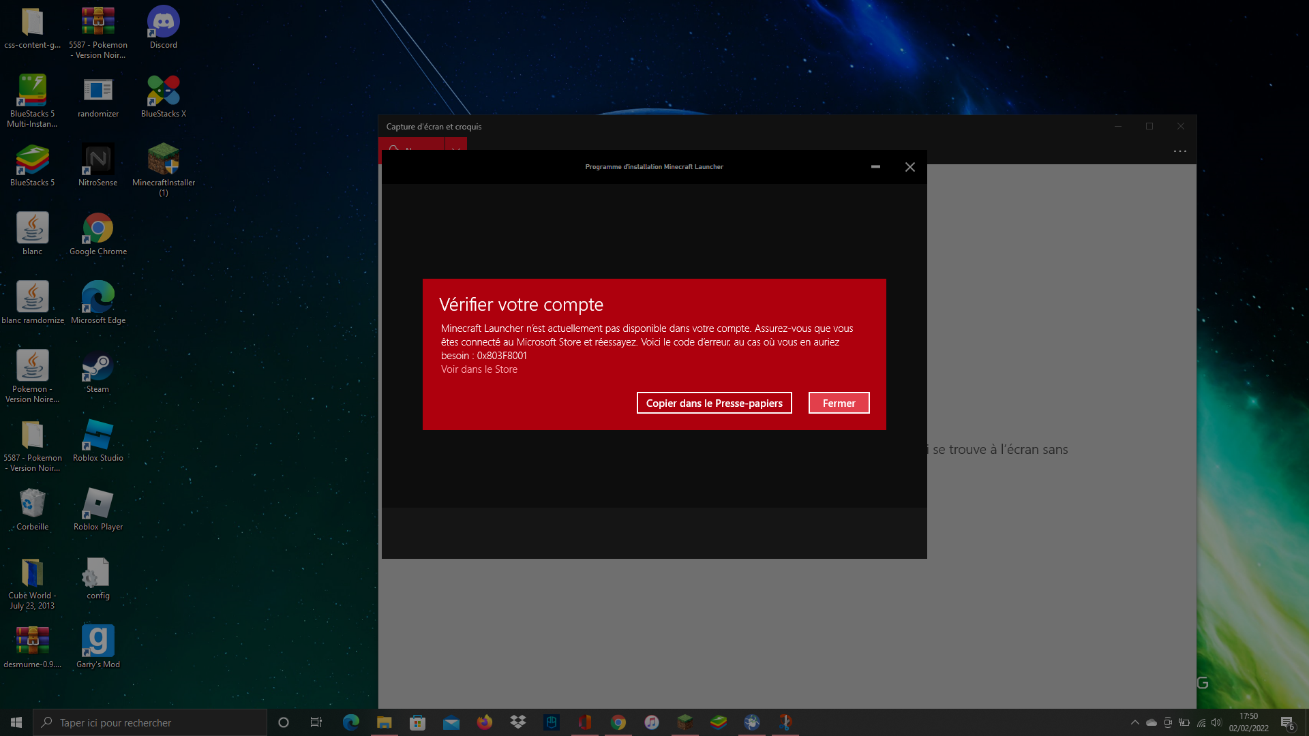Launch Garry's Mod shortcut
Screen dimensions: 1309x736
[x=98, y=647]
